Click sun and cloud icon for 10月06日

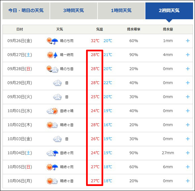click(52, 181)
